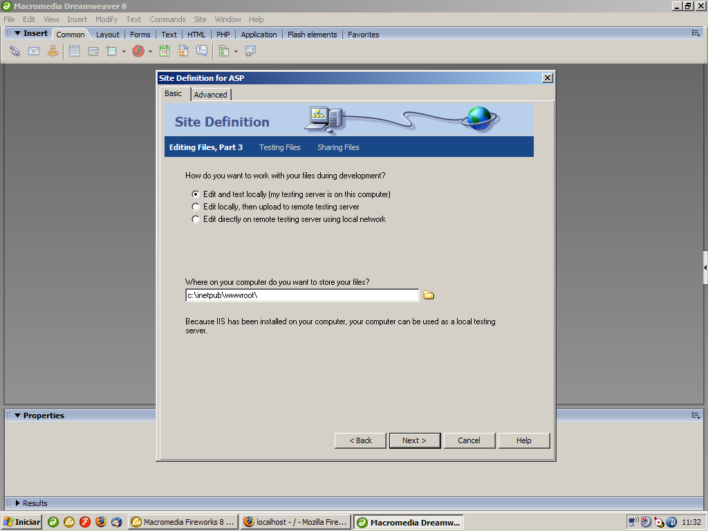Browse for folder using yellow folder icon
708x531 pixels.
(429, 295)
